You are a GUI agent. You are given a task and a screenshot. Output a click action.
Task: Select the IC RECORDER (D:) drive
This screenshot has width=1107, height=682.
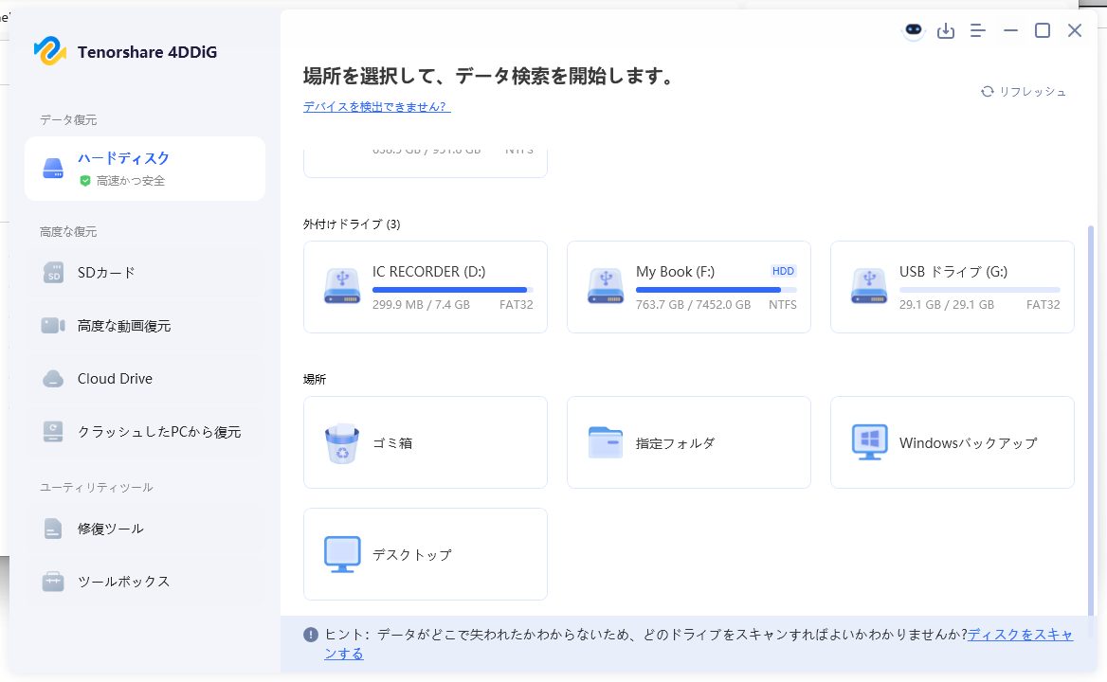[426, 287]
